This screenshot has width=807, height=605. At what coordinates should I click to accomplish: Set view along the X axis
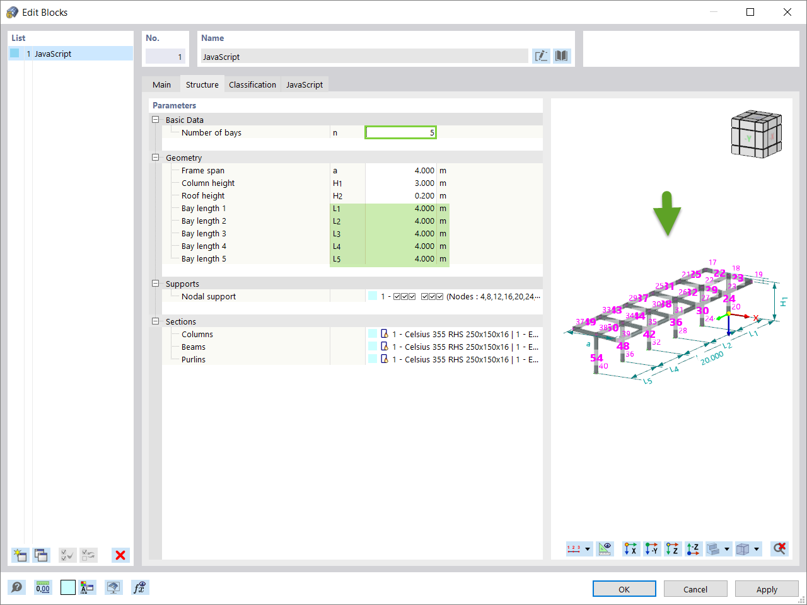(x=630, y=549)
